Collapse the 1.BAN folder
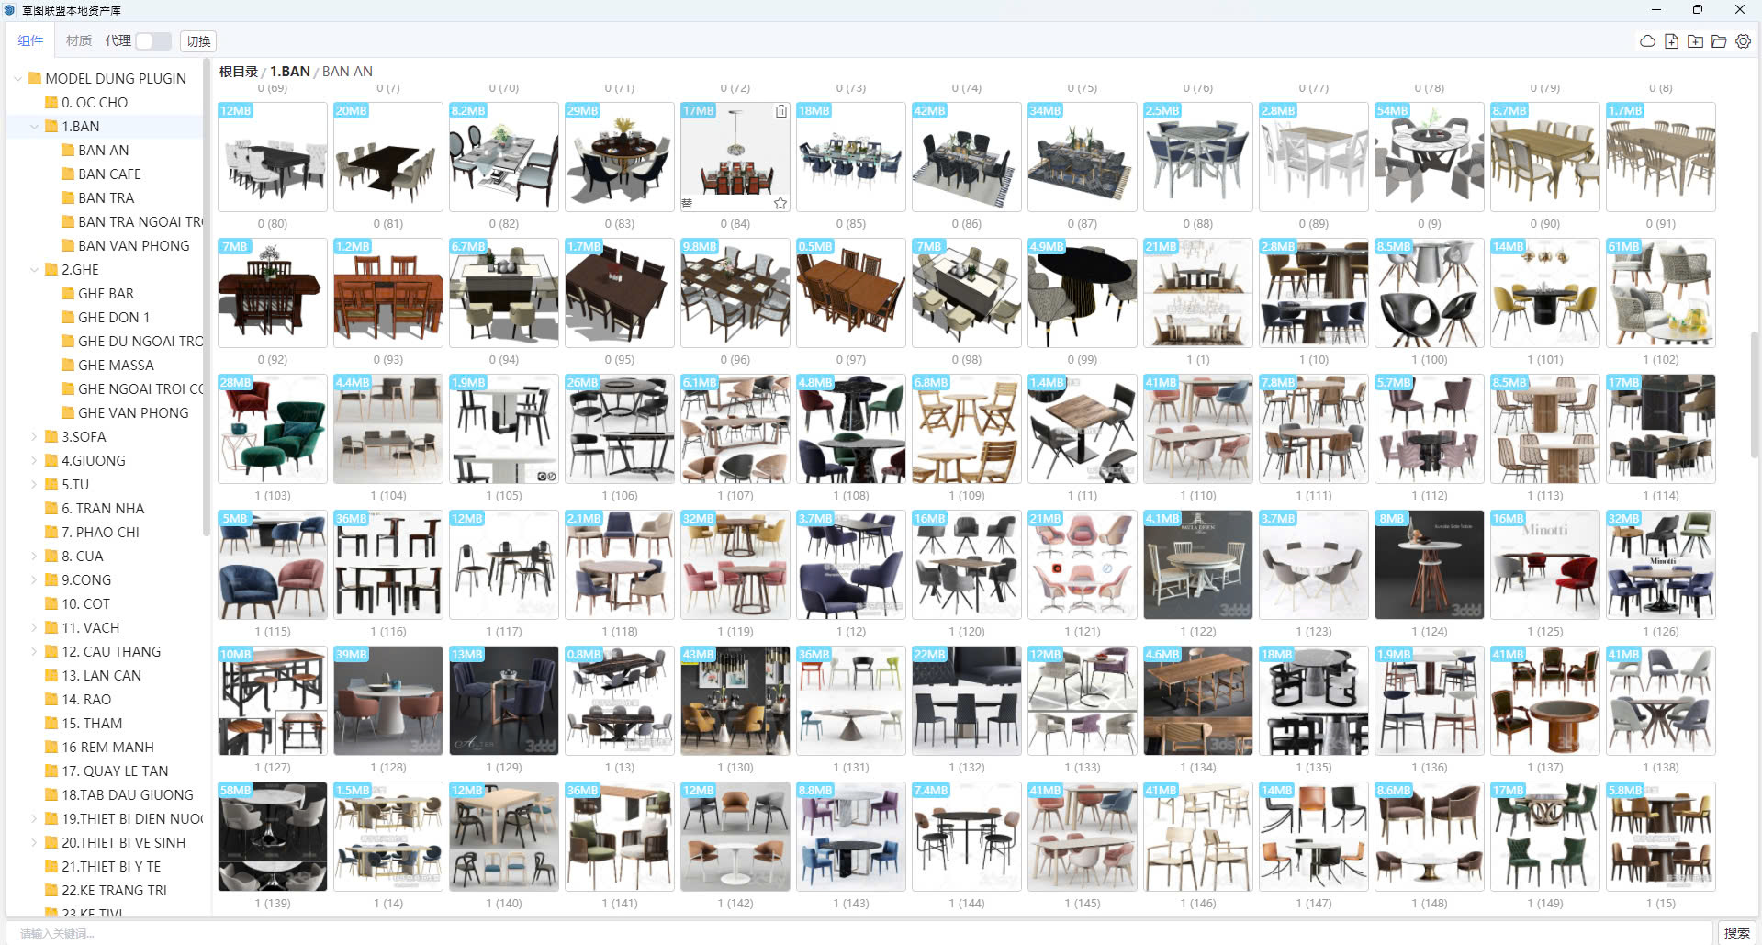1762x945 pixels. coord(35,127)
